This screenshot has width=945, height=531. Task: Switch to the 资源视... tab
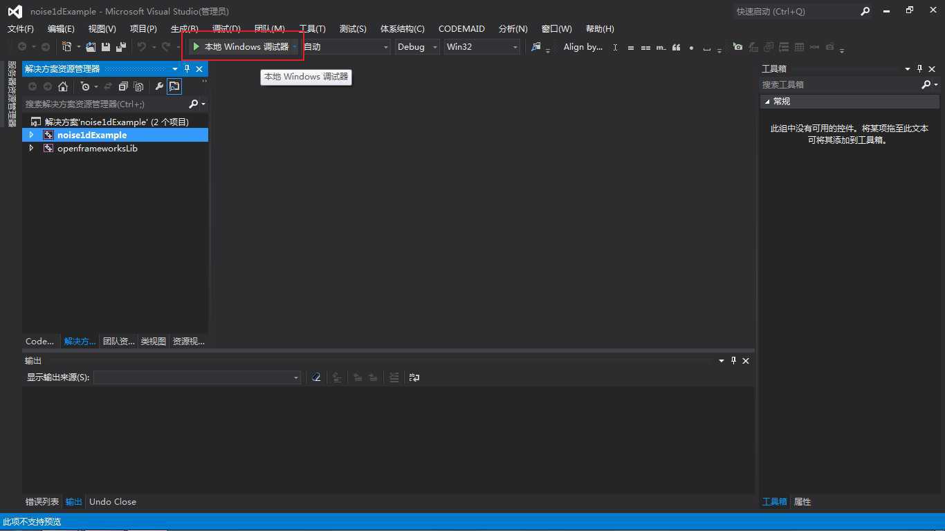click(188, 341)
